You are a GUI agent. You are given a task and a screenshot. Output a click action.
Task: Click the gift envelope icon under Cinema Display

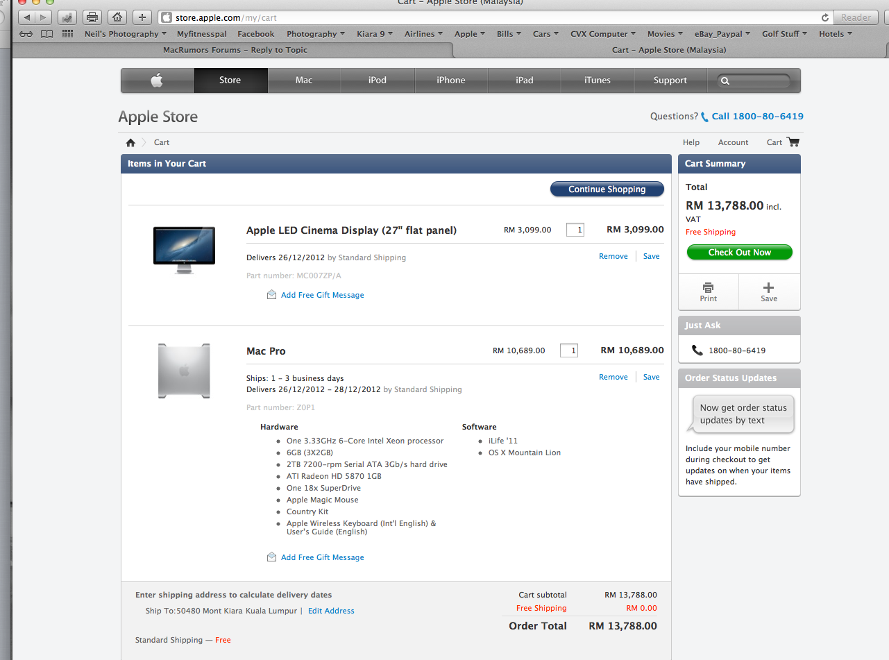[x=272, y=295]
